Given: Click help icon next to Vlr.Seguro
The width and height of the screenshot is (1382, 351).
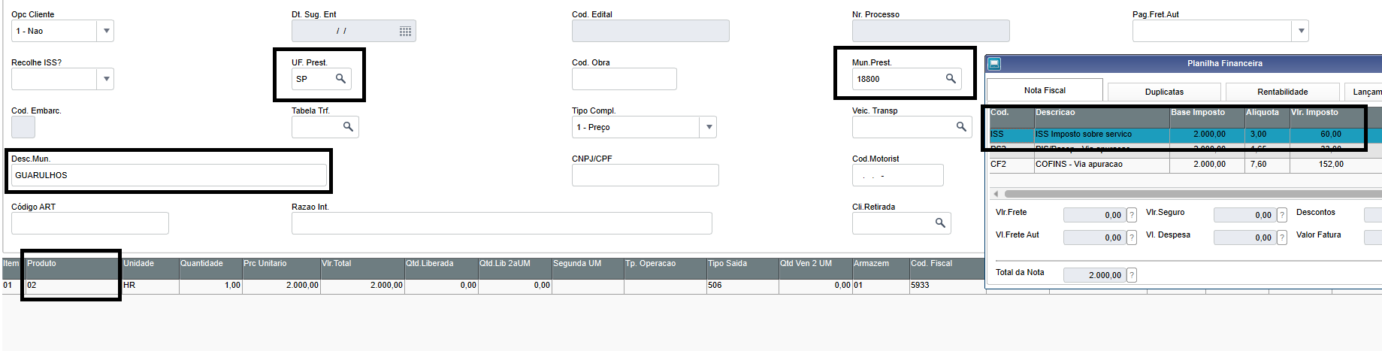Looking at the screenshot, I should (1282, 215).
